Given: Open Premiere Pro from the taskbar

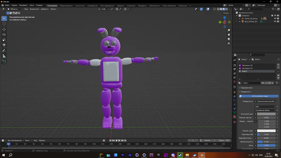Looking at the screenshot, I should (x=123, y=155).
